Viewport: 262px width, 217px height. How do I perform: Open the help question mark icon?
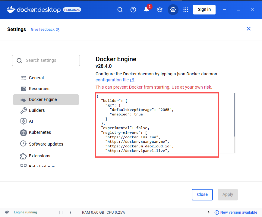click(133, 10)
